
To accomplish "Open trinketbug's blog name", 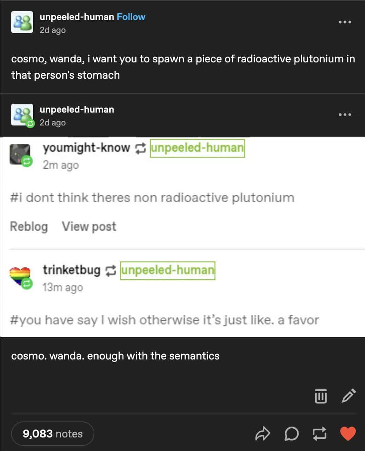I will point(71,270).
